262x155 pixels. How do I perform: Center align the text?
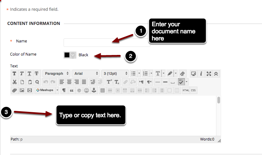69,82
